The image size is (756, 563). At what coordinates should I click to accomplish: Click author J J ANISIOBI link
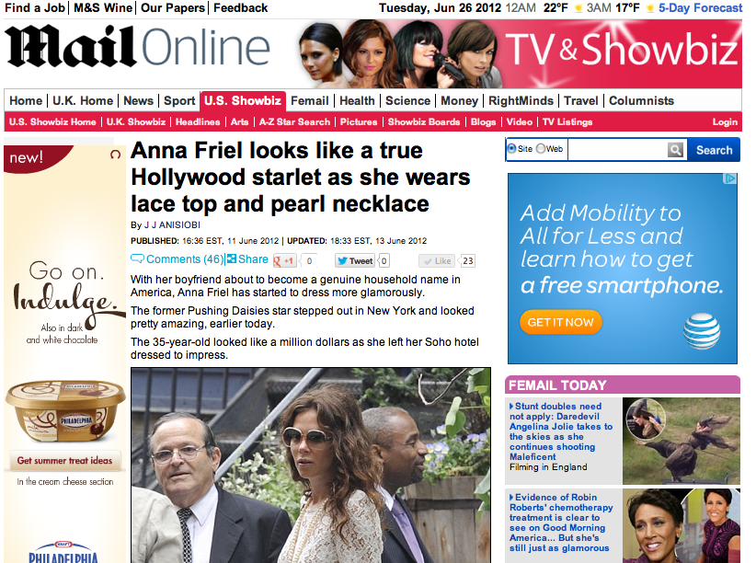tap(172, 225)
